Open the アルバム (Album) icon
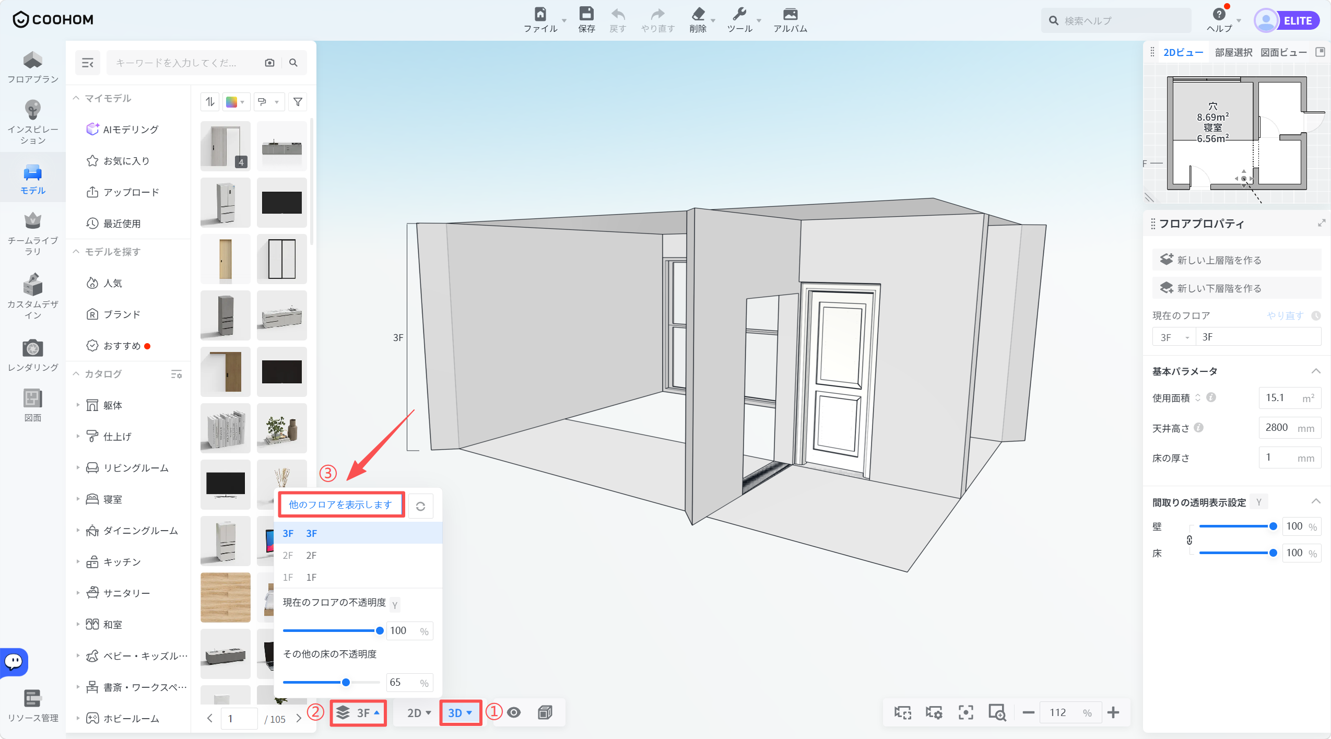 tap(791, 14)
